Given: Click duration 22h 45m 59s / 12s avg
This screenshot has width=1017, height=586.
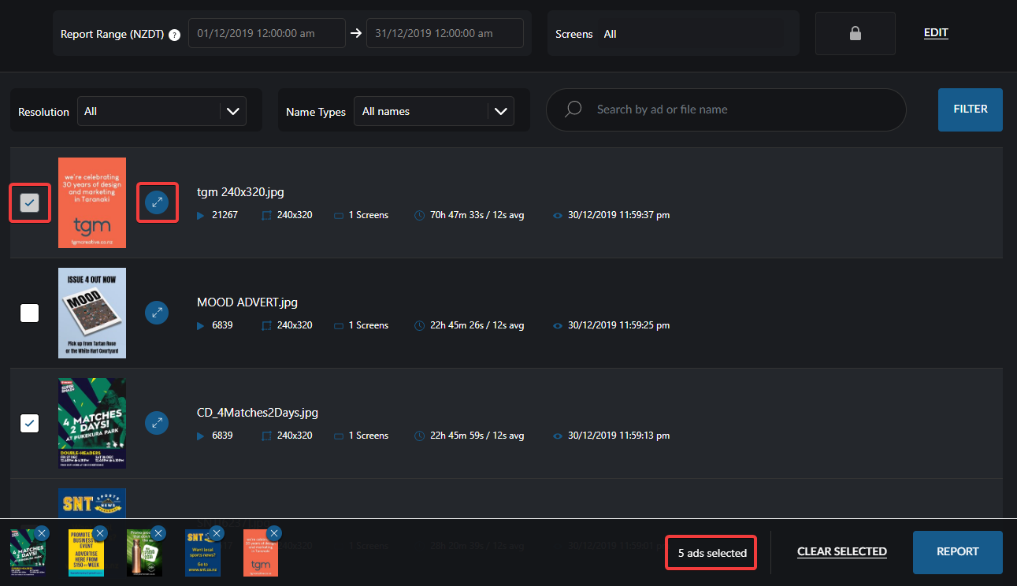Looking at the screenshot, I should coord(476,436).
